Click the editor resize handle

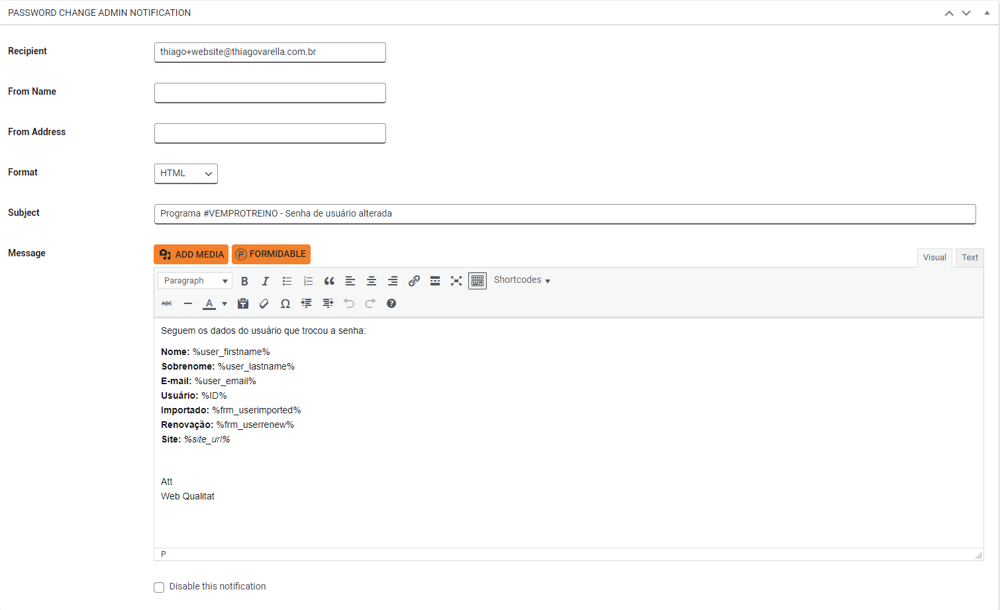tap(978, 555)
